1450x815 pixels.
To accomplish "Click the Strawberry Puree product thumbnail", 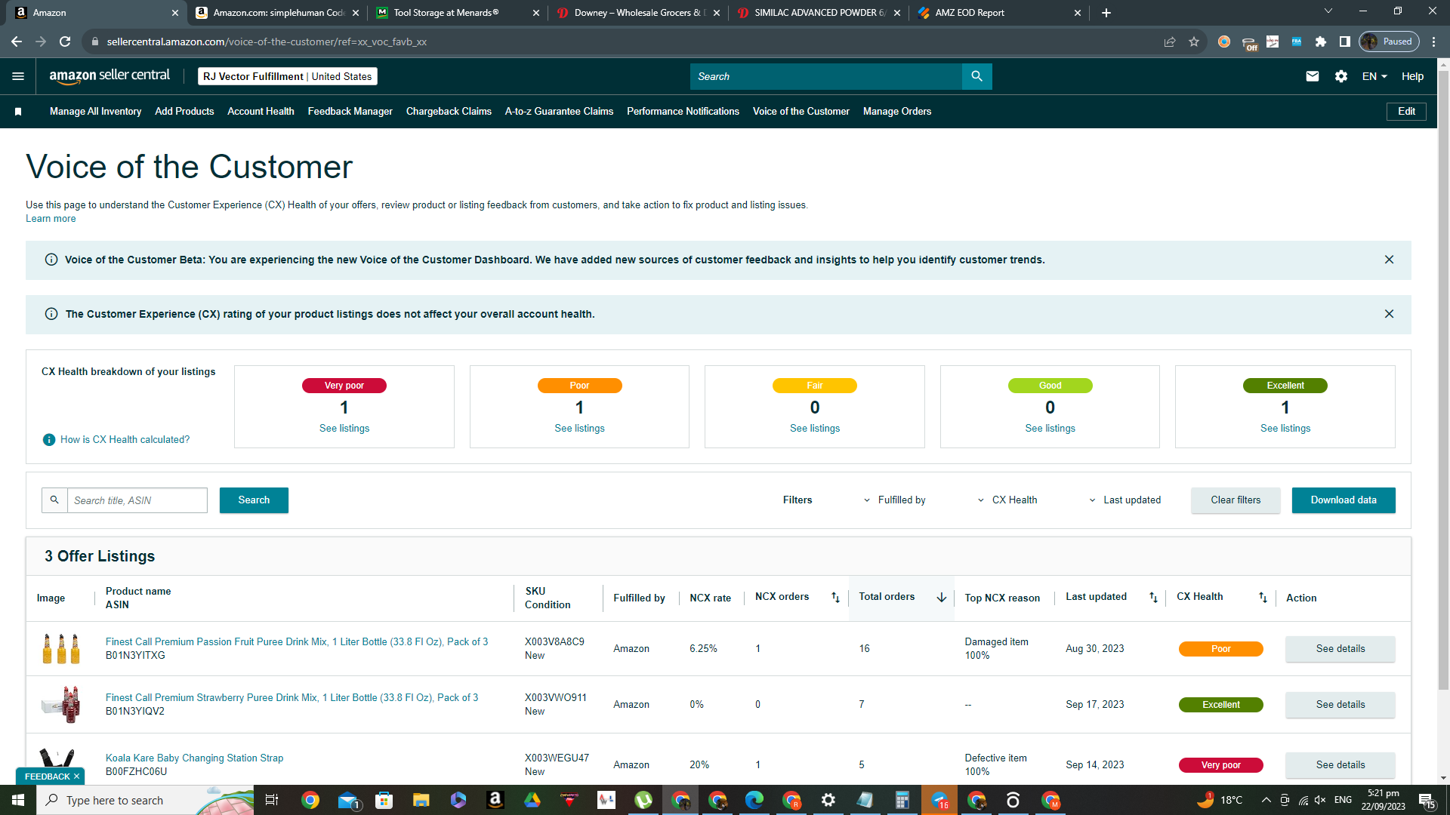I will [62, 705].
